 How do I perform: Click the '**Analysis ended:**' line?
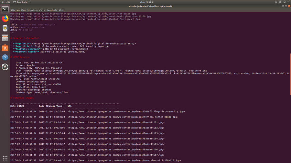point(48,52)
